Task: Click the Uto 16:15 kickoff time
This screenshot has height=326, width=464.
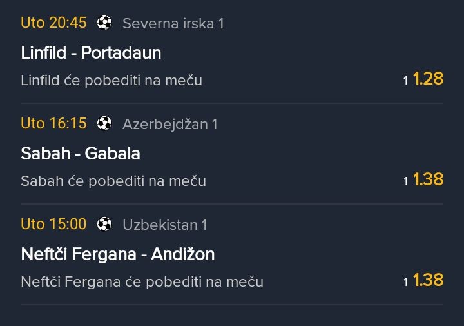Action: (x=53, y=123)
